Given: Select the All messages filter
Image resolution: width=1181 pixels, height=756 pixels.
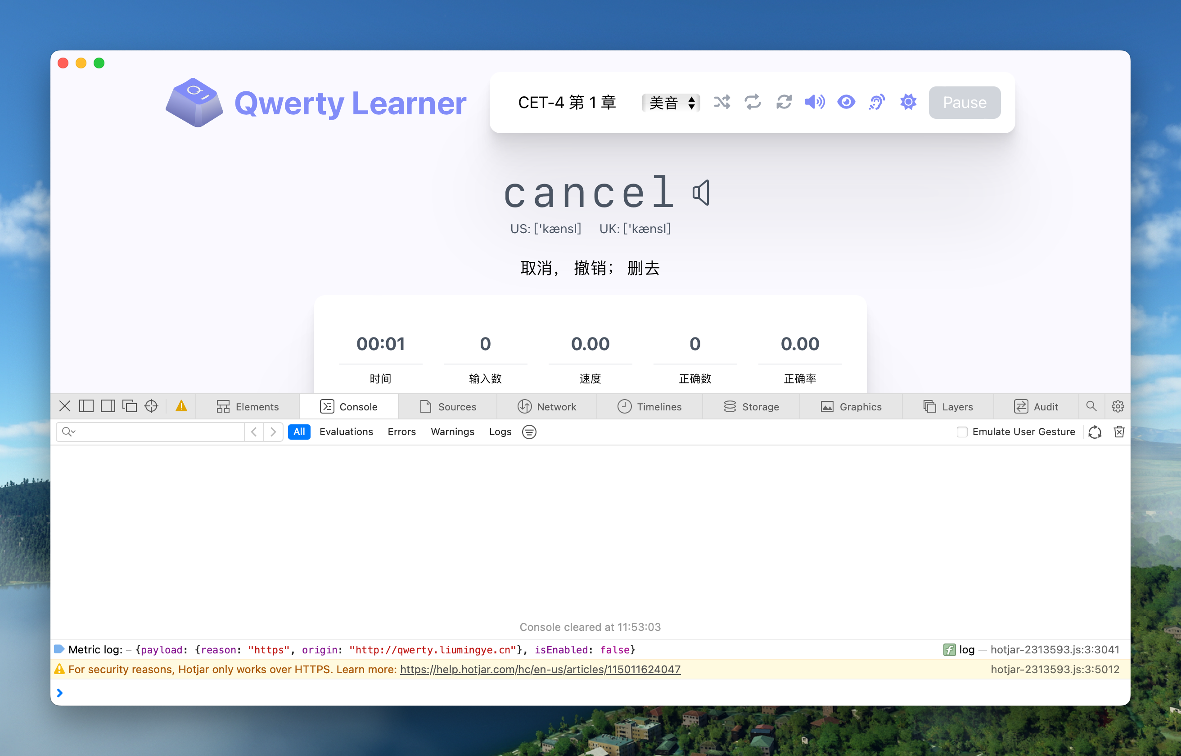Looking at the screenshot, I should tap(299, 432).
